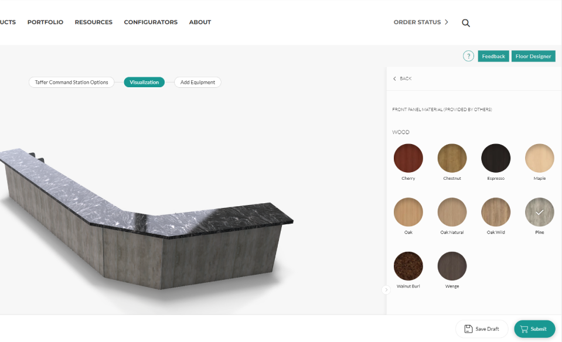562x342 pixels.
Task: Open the Configurators menu
Action: (151, 22)
